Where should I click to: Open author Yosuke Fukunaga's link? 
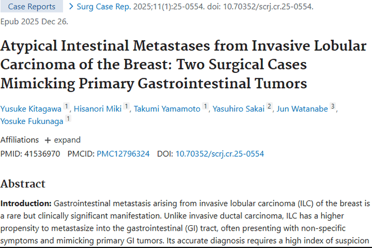(32, 121)
